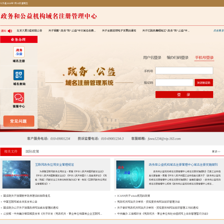Open notice 北发大厦D座招租公告
Image resolution: width=224 pixels, height=224 pixels.
point(29,31)
